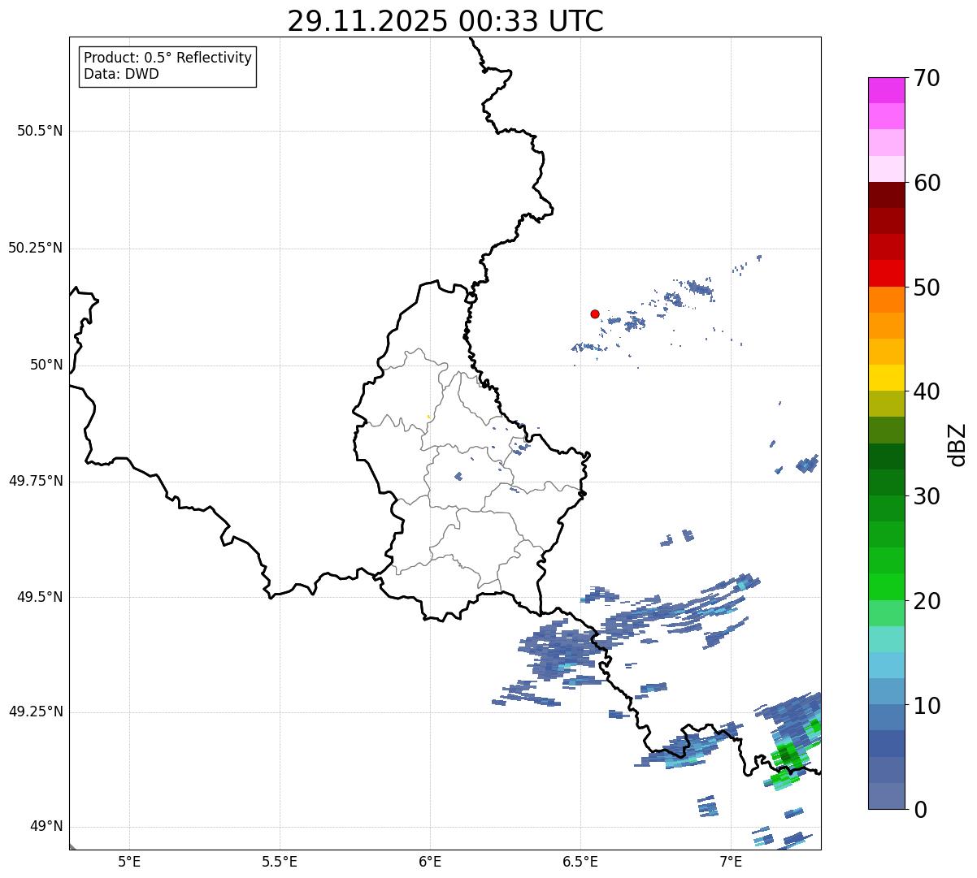Image resolution: width=977 pixels, height=878 pixels.
Task: Click the Data: DWD label
Action: coord(121,74)
